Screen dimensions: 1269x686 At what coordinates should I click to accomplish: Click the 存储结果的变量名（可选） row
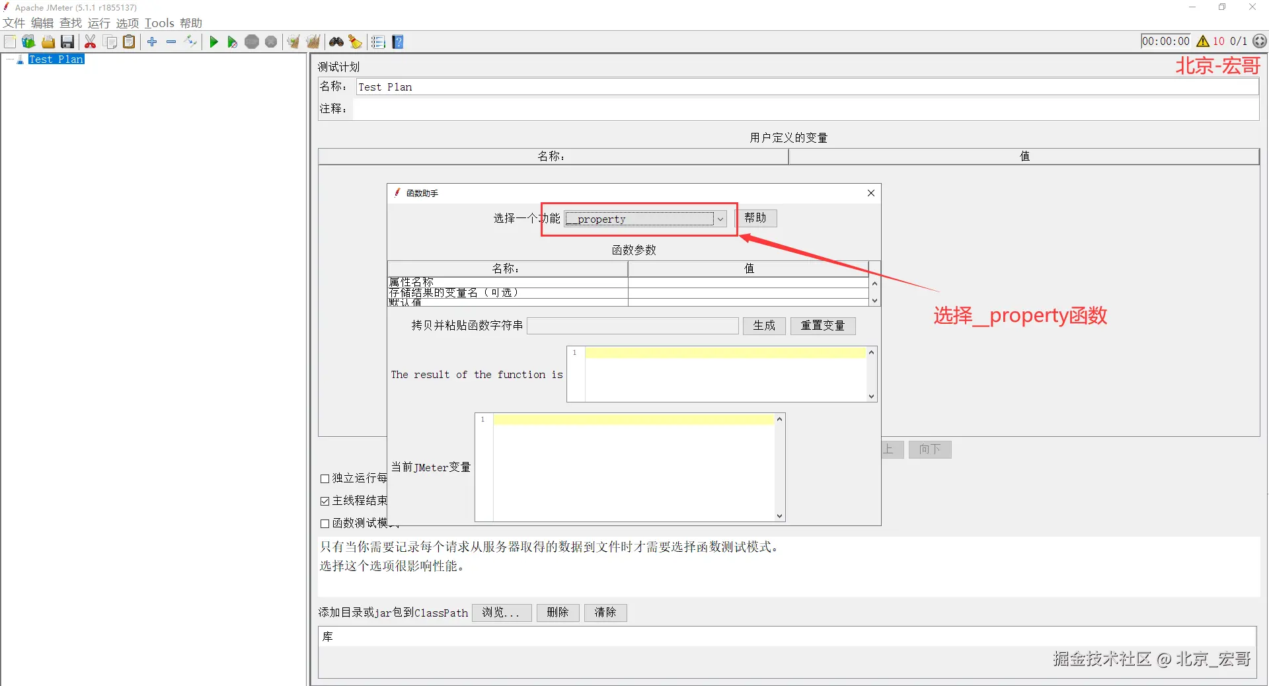(628, 293)
